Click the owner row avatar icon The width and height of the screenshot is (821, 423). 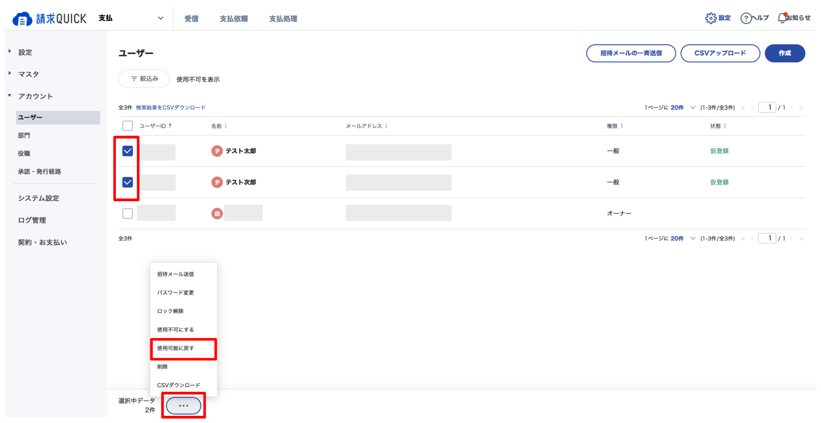[x=217, y=214]
